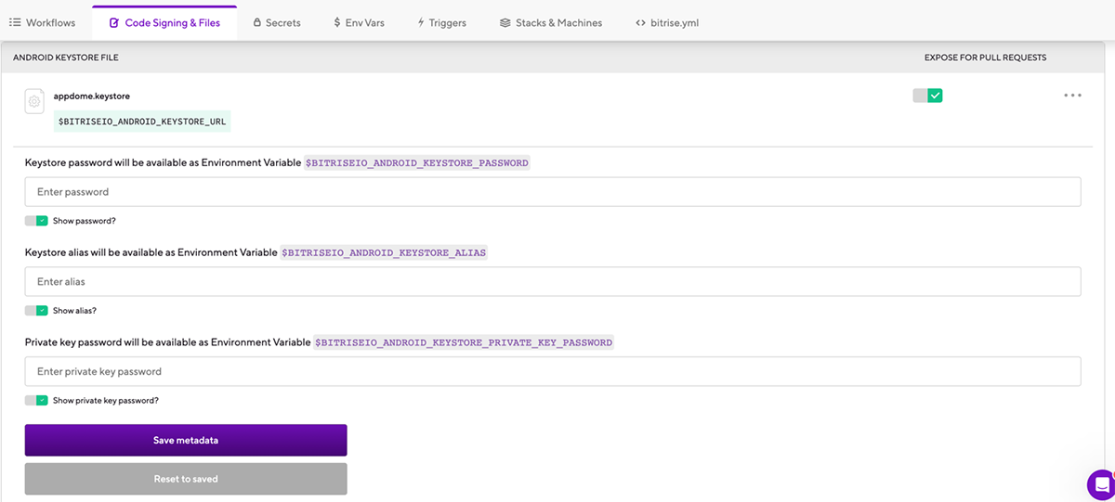Click the Enter private key password field

pyautogui.click(x=552, y=371)
